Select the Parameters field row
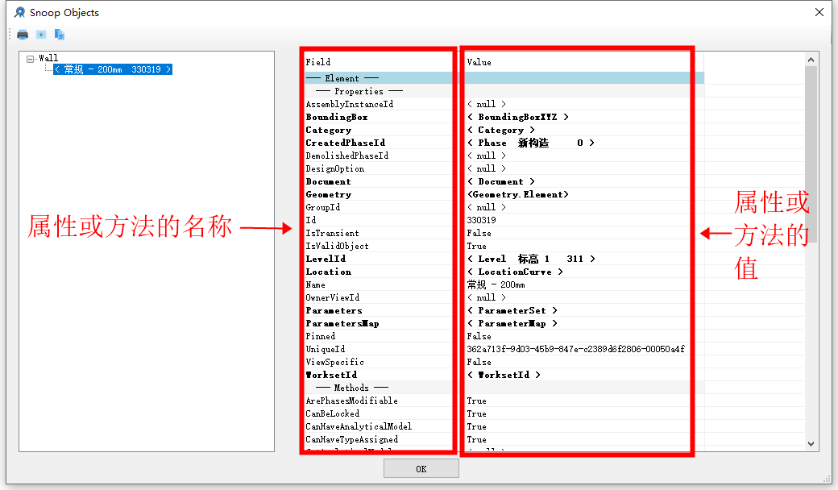838x490 pixels. click(x=334, y=310)
